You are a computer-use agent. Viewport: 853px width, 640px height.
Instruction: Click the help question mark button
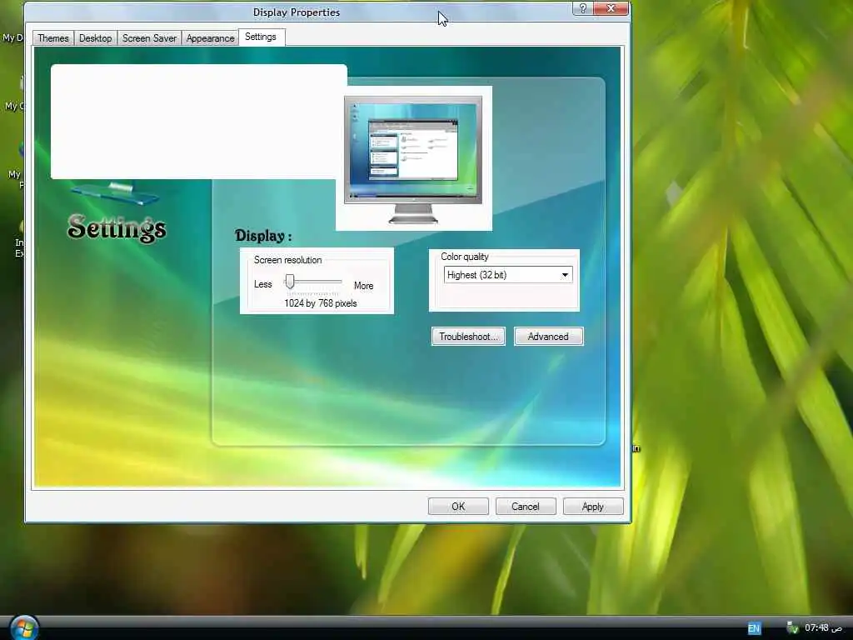point(582,8)
